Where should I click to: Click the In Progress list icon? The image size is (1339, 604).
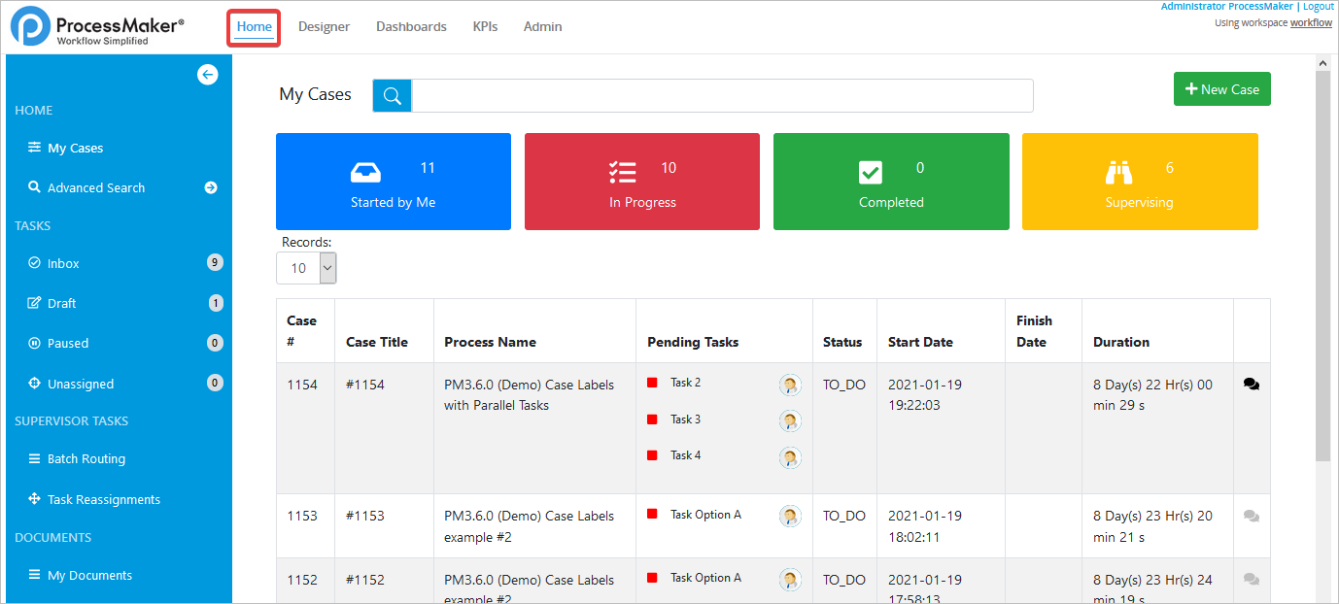(x=623, y=170)
